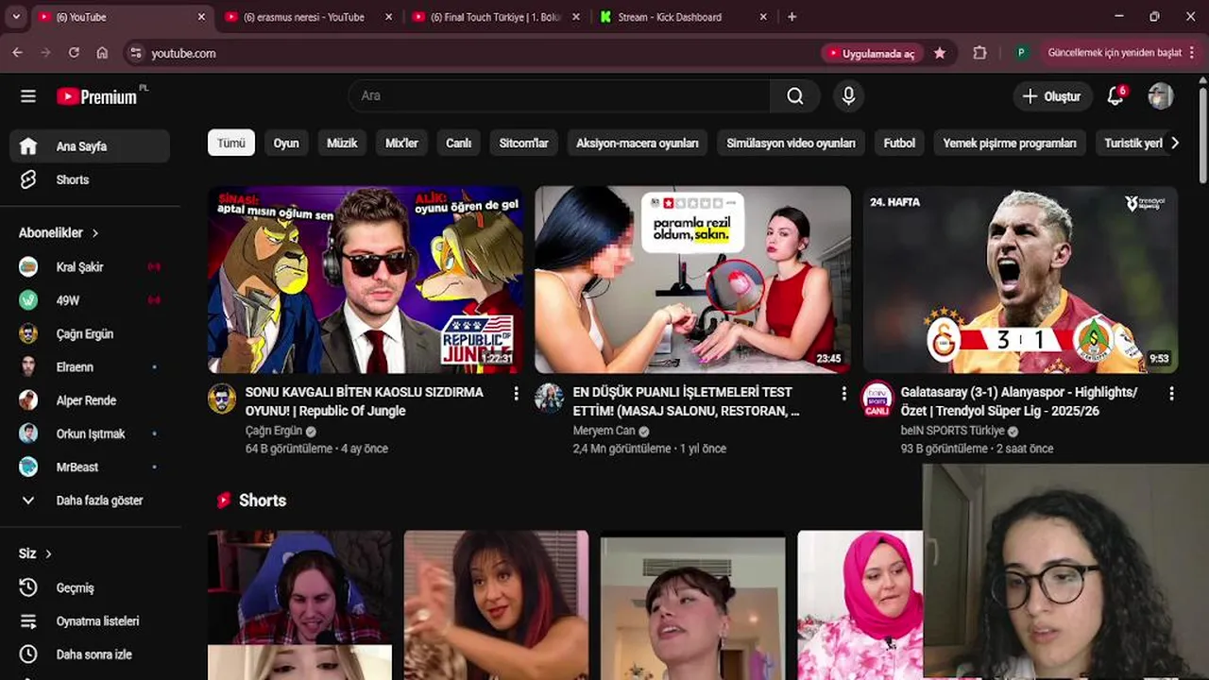The height and width of the screenshot is (680, 1209).
Task: Open the Republic Of Jungle video thumbnail
Action: pos(366,280)
